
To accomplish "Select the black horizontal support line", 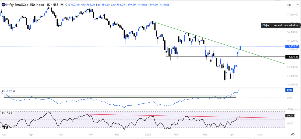I will 226,57.
